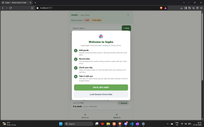This screenshot has height=127, width=204.
Task: Switch to the Stock out tab
Action: (x=85, y=116)
